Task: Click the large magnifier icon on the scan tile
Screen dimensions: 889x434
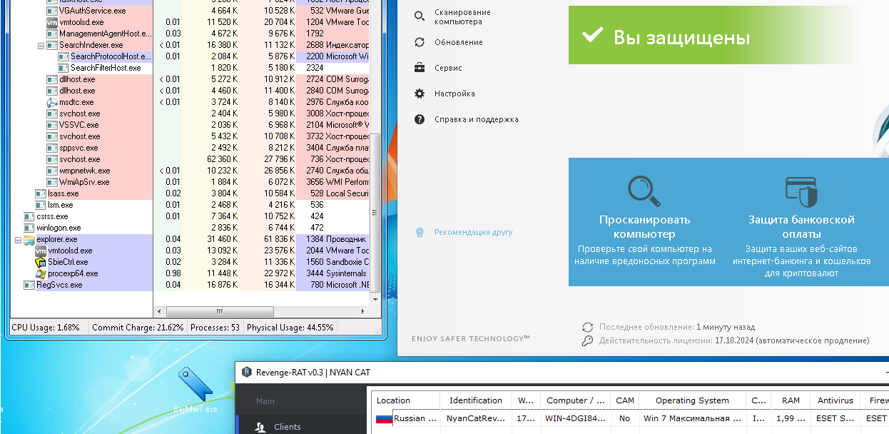Action: coord(644,191)
